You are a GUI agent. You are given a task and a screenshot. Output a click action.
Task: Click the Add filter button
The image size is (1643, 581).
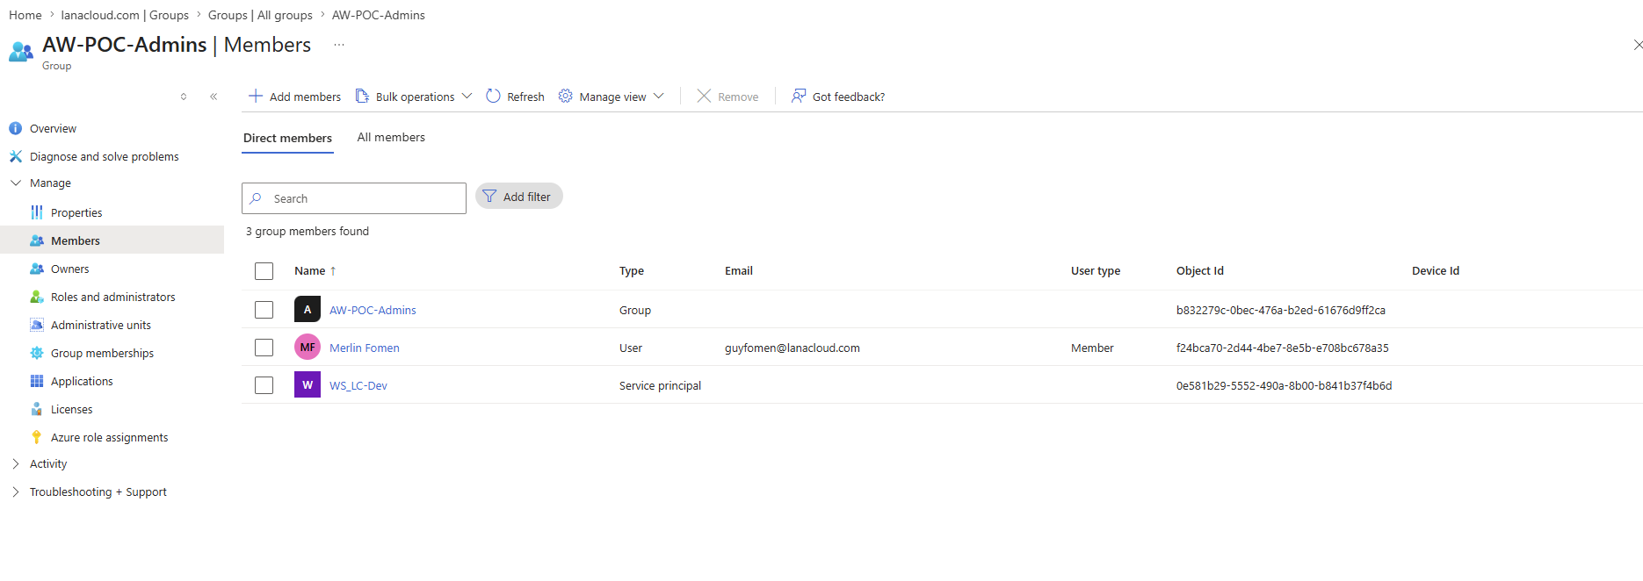[519, 197]
